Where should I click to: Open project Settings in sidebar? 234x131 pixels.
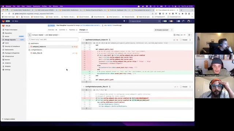coord(8,70)
